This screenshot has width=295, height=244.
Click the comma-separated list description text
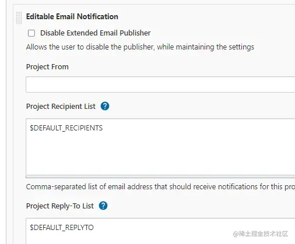pyautogui.click(x=160, y=187)
